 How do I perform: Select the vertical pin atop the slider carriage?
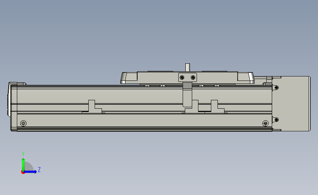pos(187,67)
